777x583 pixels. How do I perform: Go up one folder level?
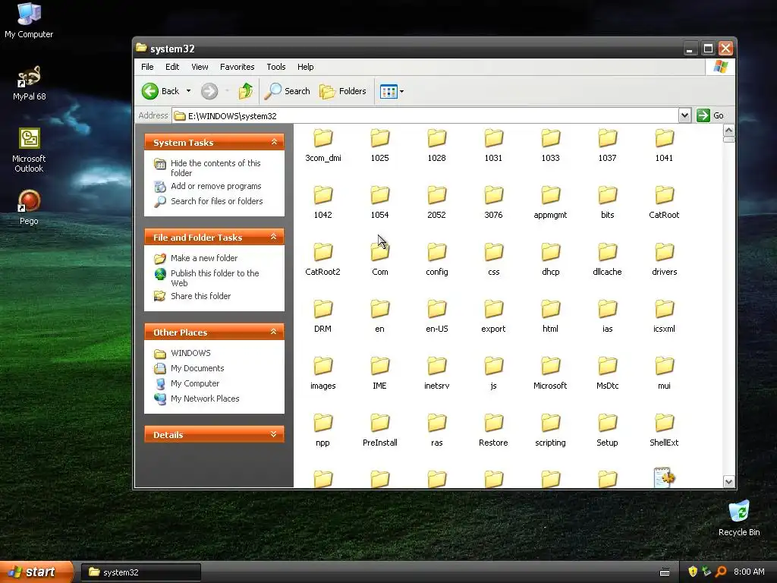tap(245, 91)
